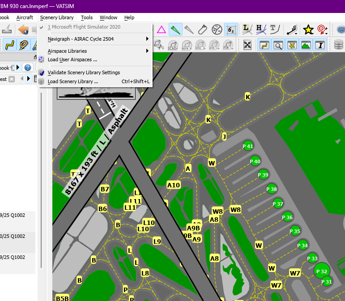Click the A10 taxiway label
345x301 pixels.
pyautogui.click(x=173, y=185)
